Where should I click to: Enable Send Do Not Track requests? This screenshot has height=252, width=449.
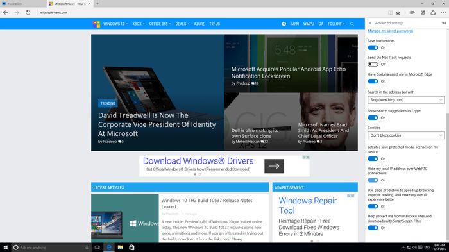(373, 64)
